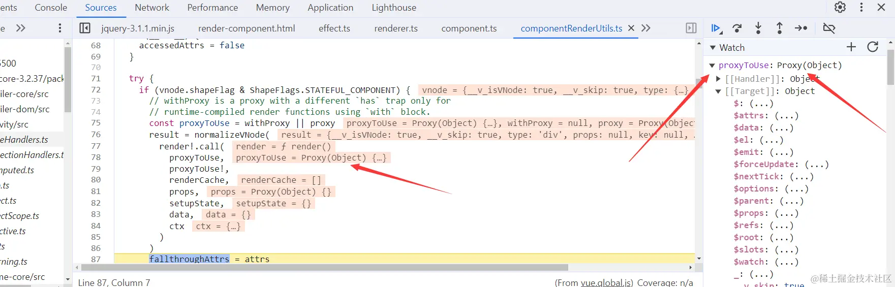Screen dimensions: 895x287
Task: Evaluate the $data getter value
Action: (781, 128)
